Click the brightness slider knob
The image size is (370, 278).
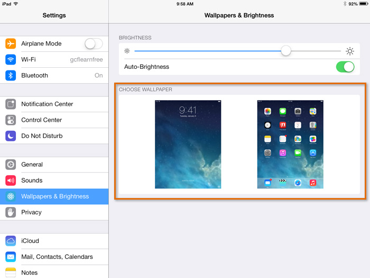(x=286, y=51)
